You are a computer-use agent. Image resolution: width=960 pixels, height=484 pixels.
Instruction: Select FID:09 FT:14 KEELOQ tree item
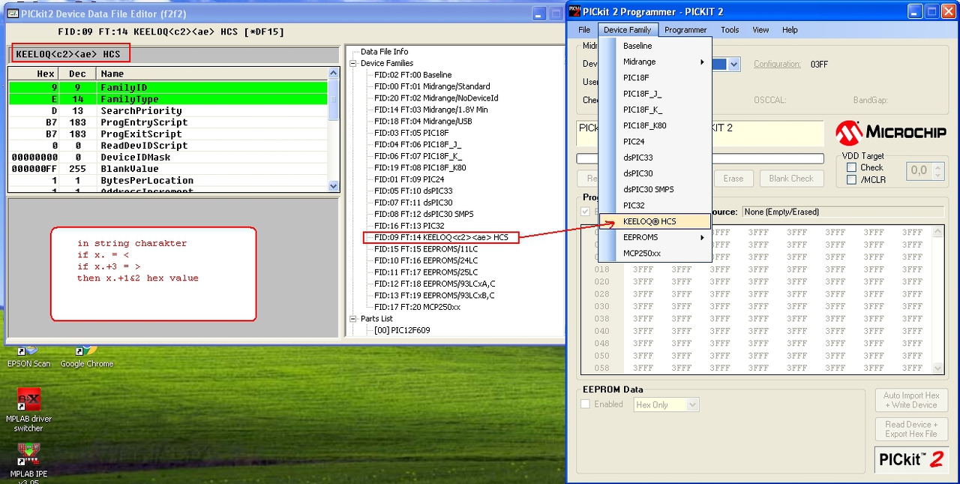[442, 237]
